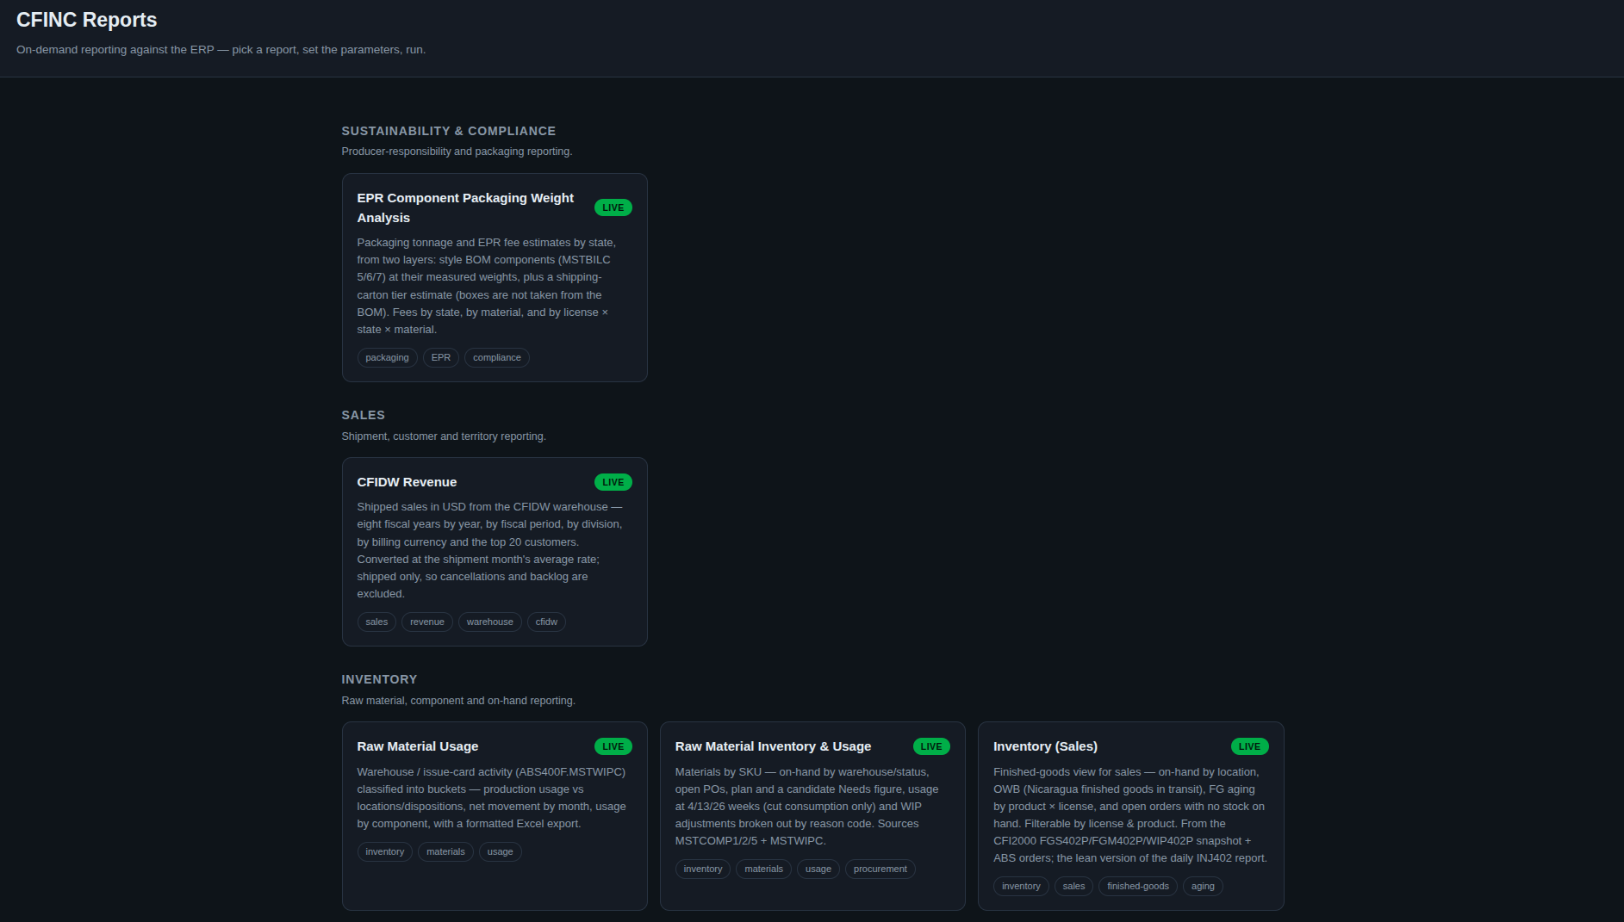Click 'Producer-responsibility and packaging reporting.' subtitle
This screenshot has width=1624, height=922.
(457, 152)
